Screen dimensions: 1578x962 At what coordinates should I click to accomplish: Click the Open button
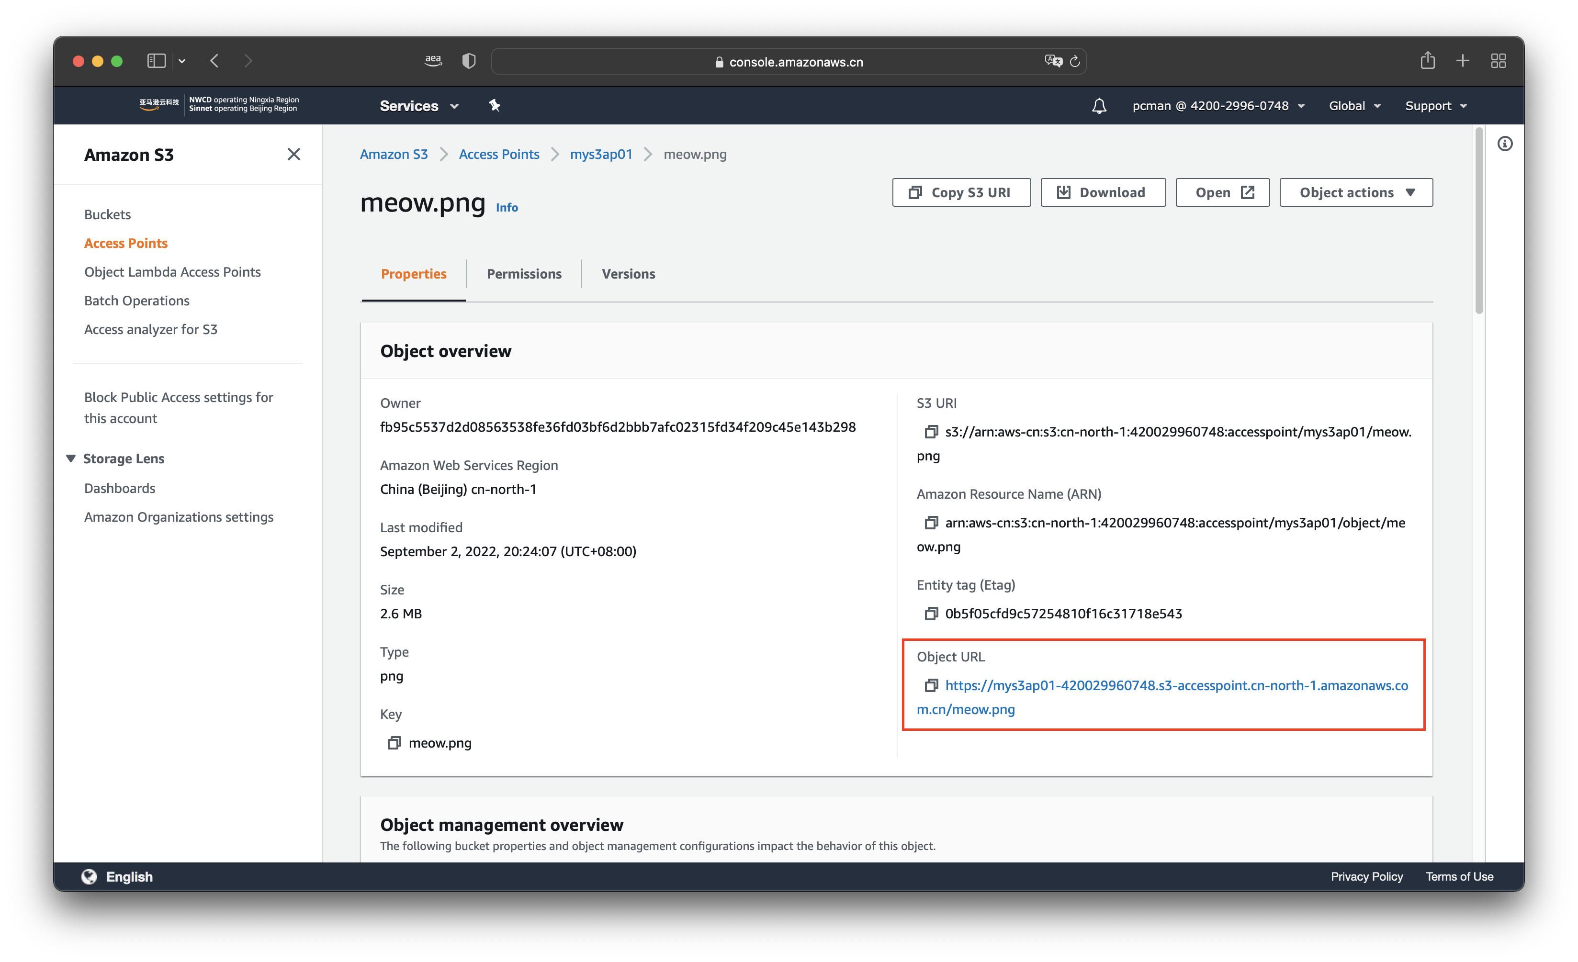pos(1222,193)
